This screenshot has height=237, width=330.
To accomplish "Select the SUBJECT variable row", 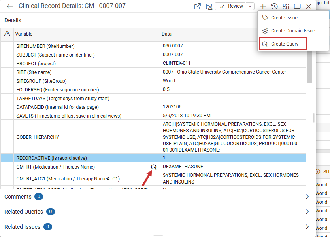I will click(153, 55).
